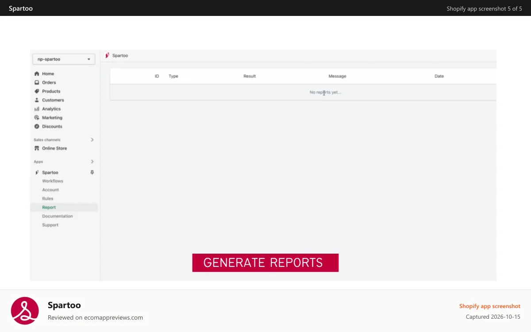Click the Spartoo app icon in sidebar
The height and width of the screenshot is (332, 531).
tap(37, 172)
